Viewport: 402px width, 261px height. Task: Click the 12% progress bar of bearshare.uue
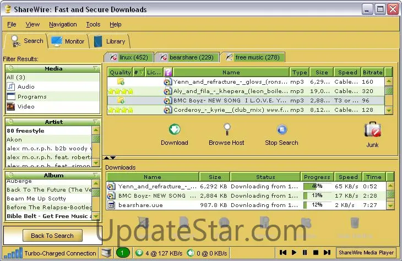click(317, 205)
